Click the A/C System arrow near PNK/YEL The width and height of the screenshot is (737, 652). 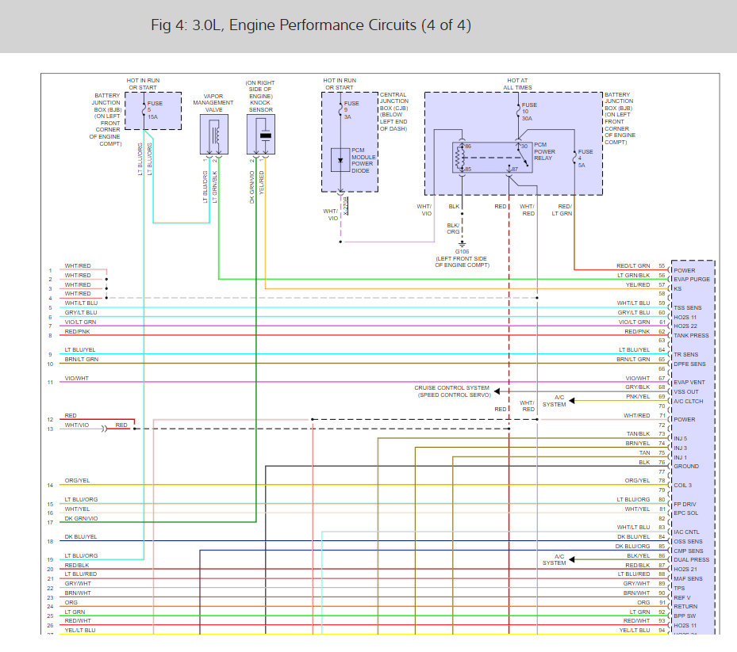(573, 401)
